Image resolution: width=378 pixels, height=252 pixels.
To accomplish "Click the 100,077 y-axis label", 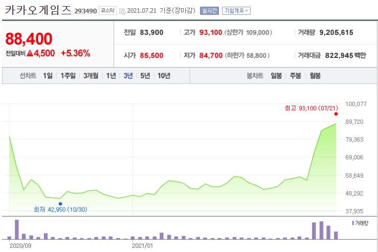I will 356,104.
